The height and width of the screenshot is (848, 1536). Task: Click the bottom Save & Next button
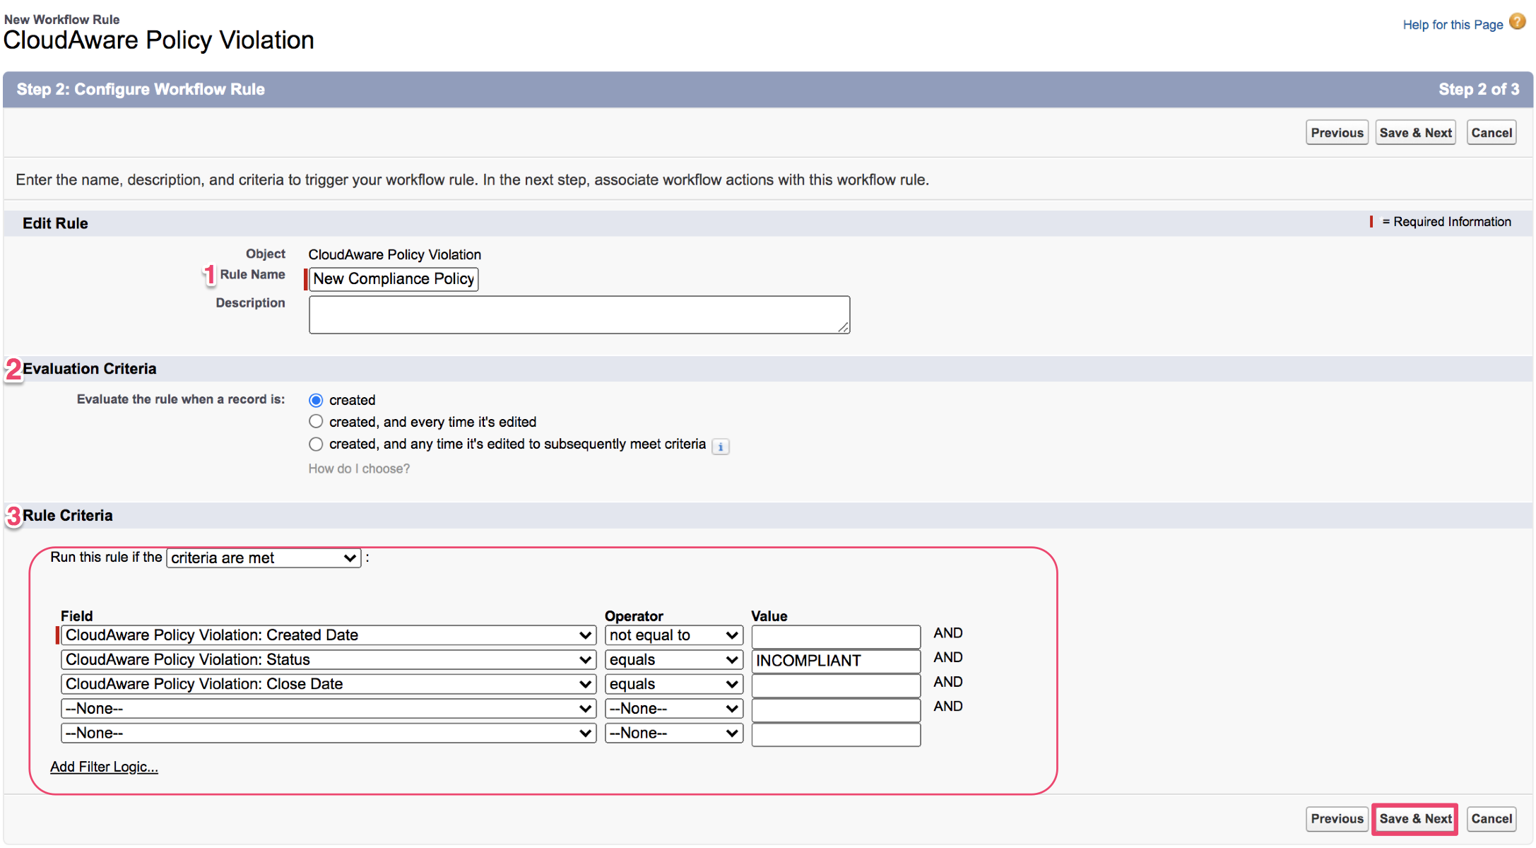click(x=1414, y=819)
